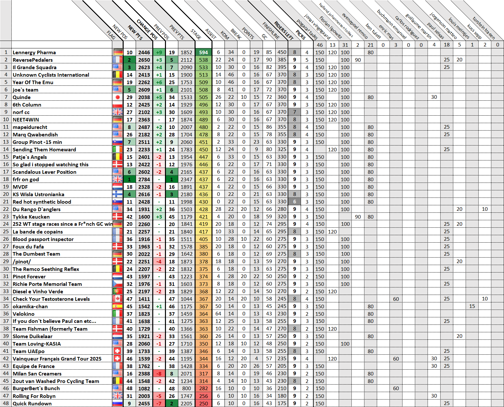
Task: Click the new points 2650 cell for ReversePedalers
Action: [144, 60]
